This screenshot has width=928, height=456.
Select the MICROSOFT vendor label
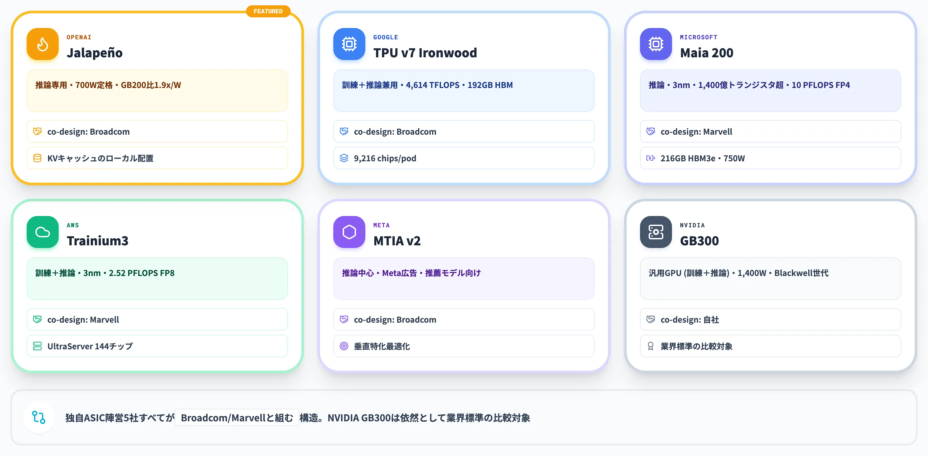(699, 37)
